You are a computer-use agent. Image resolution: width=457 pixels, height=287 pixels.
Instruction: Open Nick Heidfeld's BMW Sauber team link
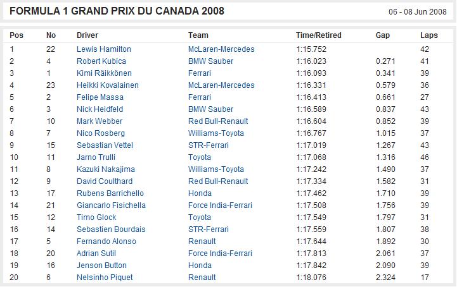click(210, 109)
